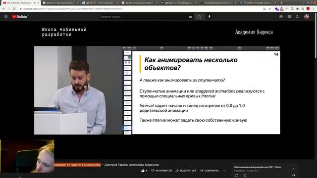Open the YouTube apps grid icon
317x178 pixels.
[x=289, y=17]
